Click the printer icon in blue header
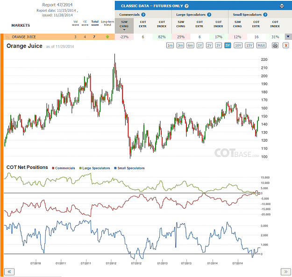This screenshot has height=277, width=292. 282,6
